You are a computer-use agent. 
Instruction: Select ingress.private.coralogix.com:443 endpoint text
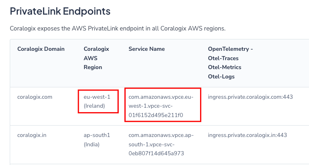[x=250, y=97]
